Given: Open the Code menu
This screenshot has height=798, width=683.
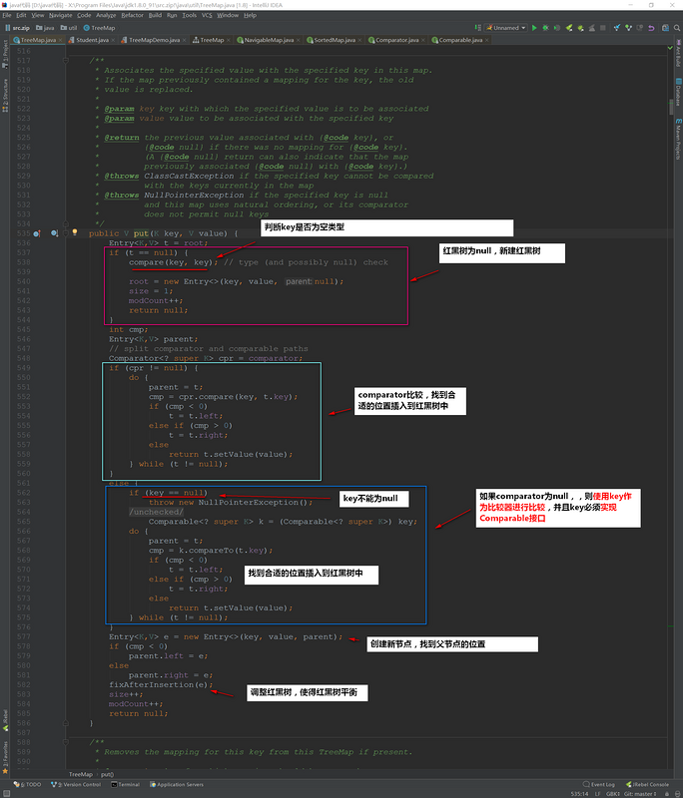Looking at the screenshot, I should [84, 15].
